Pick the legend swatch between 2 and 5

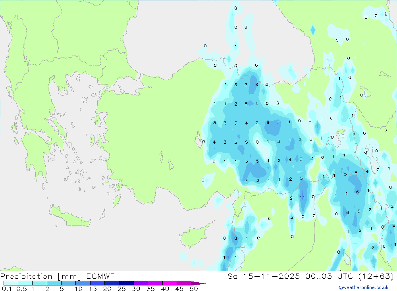[54, 283]
